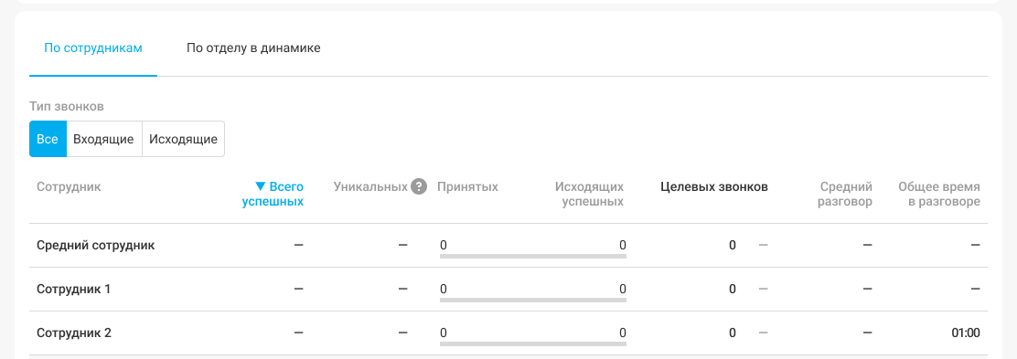Sort by Средний разговор column
This screenshot has height=359, width=1017.
point(845,194)
